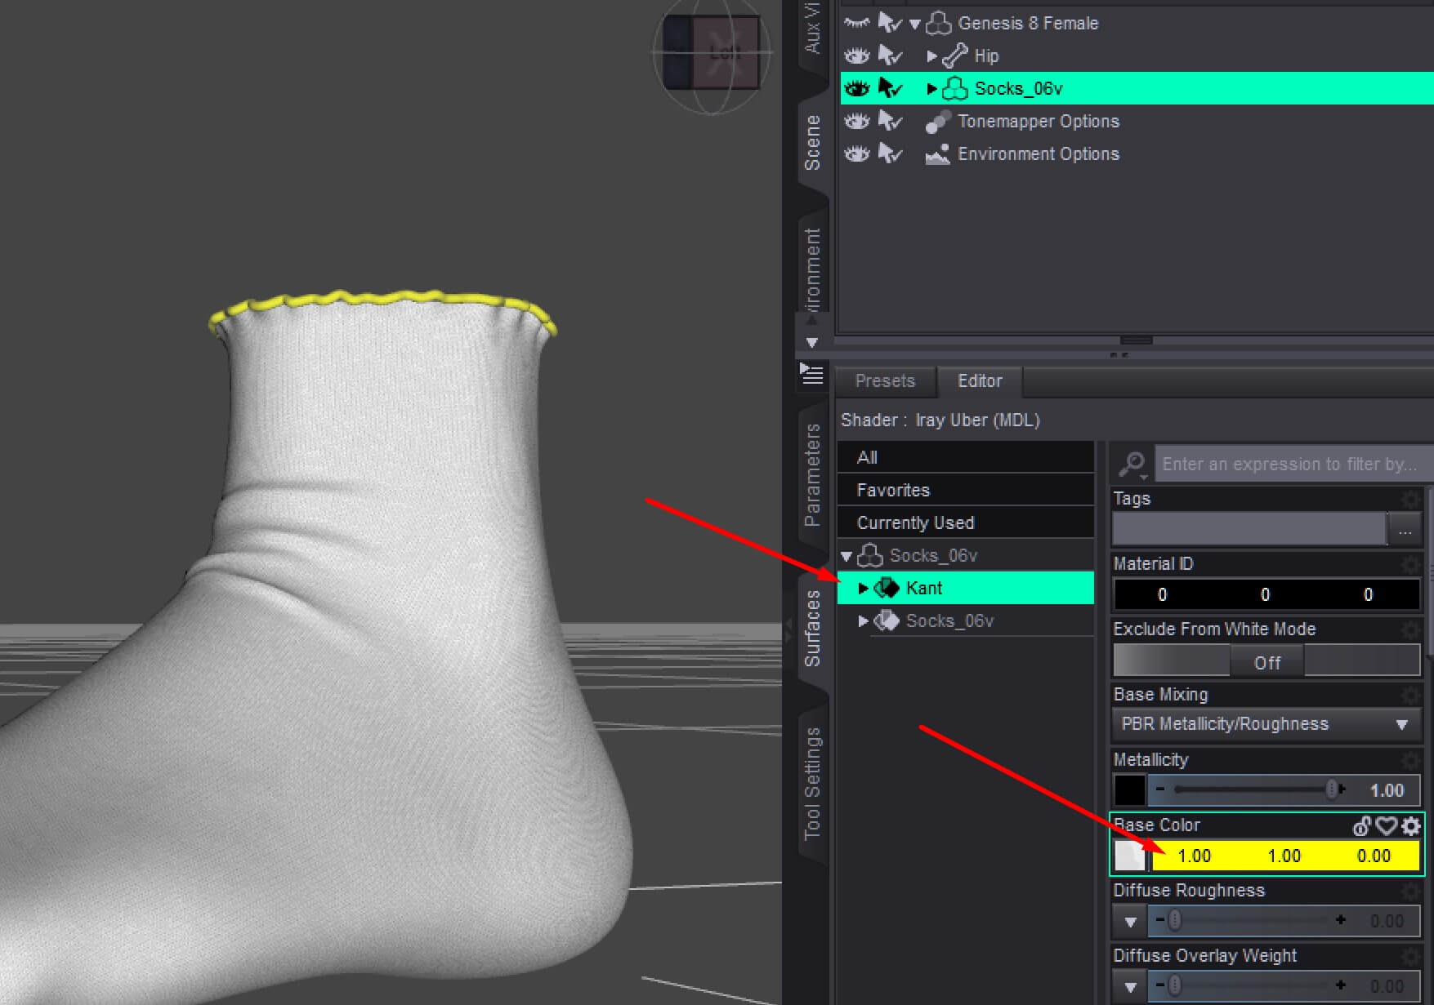This screenshot has width=1434, height=1005.
Task: Expand the Hip bone node
Action: 931,56
